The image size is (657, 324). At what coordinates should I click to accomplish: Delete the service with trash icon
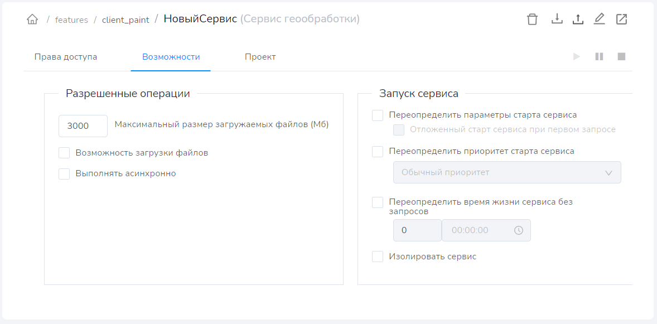point(533,20)
